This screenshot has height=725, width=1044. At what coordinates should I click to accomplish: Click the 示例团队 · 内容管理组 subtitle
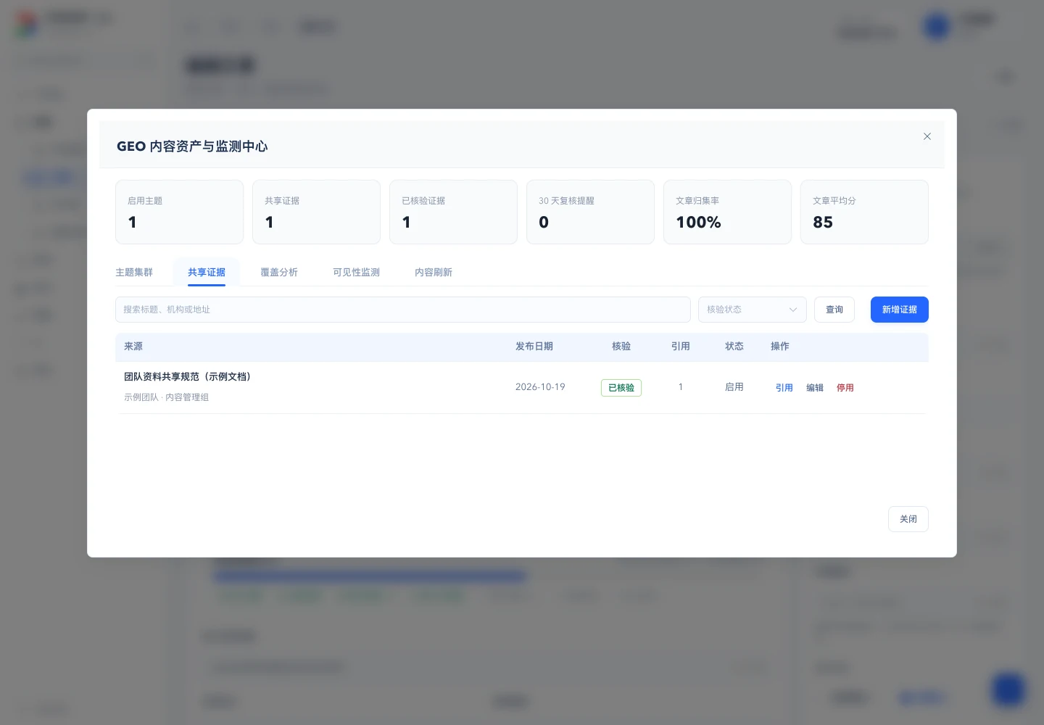point(166,397)
